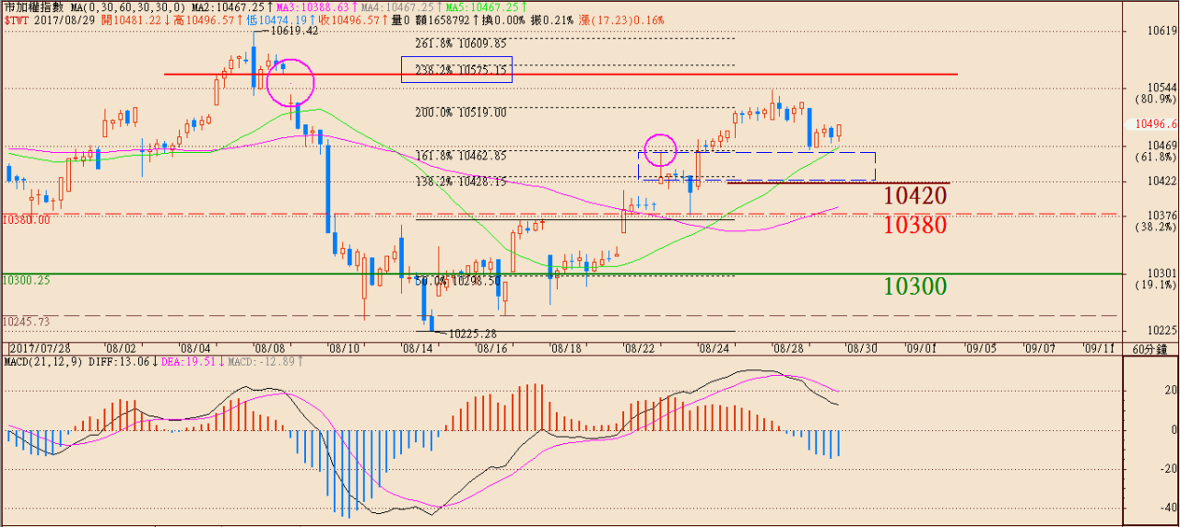Select the red 10380 price annotation

coord(914,225)
